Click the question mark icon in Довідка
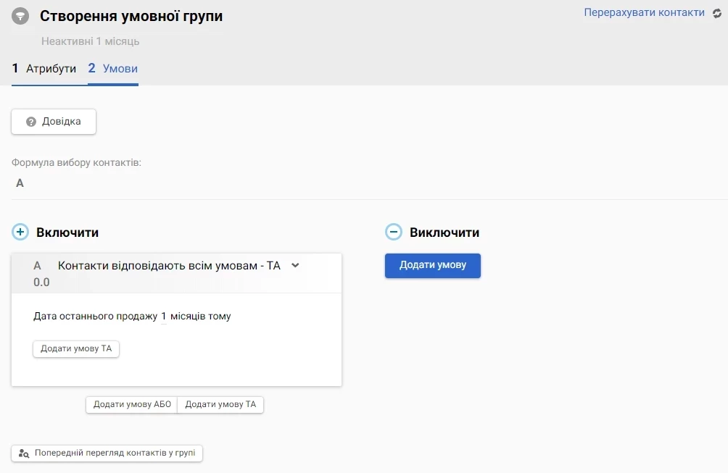 pyautogui.click(x=31, y=122)
